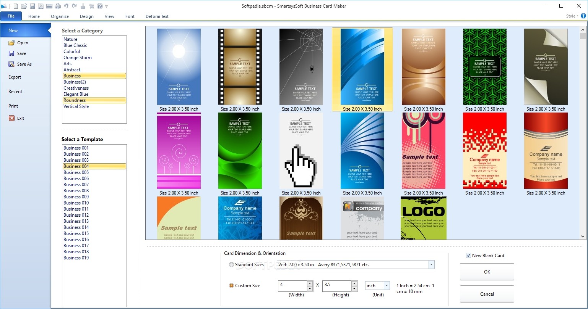Screen dimensions: 588x309
Task: Switch to the Deform Text tab
Action: pyautogui.click(x=157, y=16)
